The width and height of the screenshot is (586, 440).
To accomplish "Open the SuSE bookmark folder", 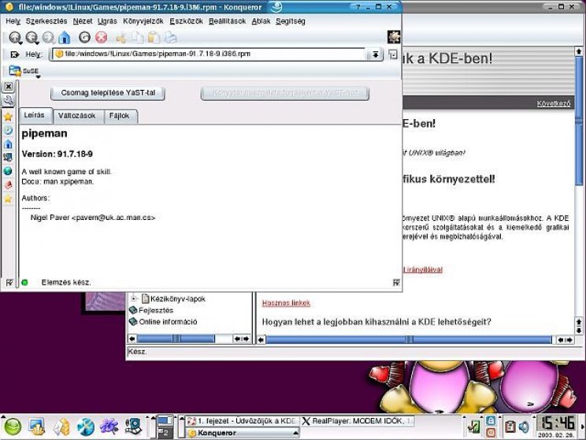I will click(24, 71).
